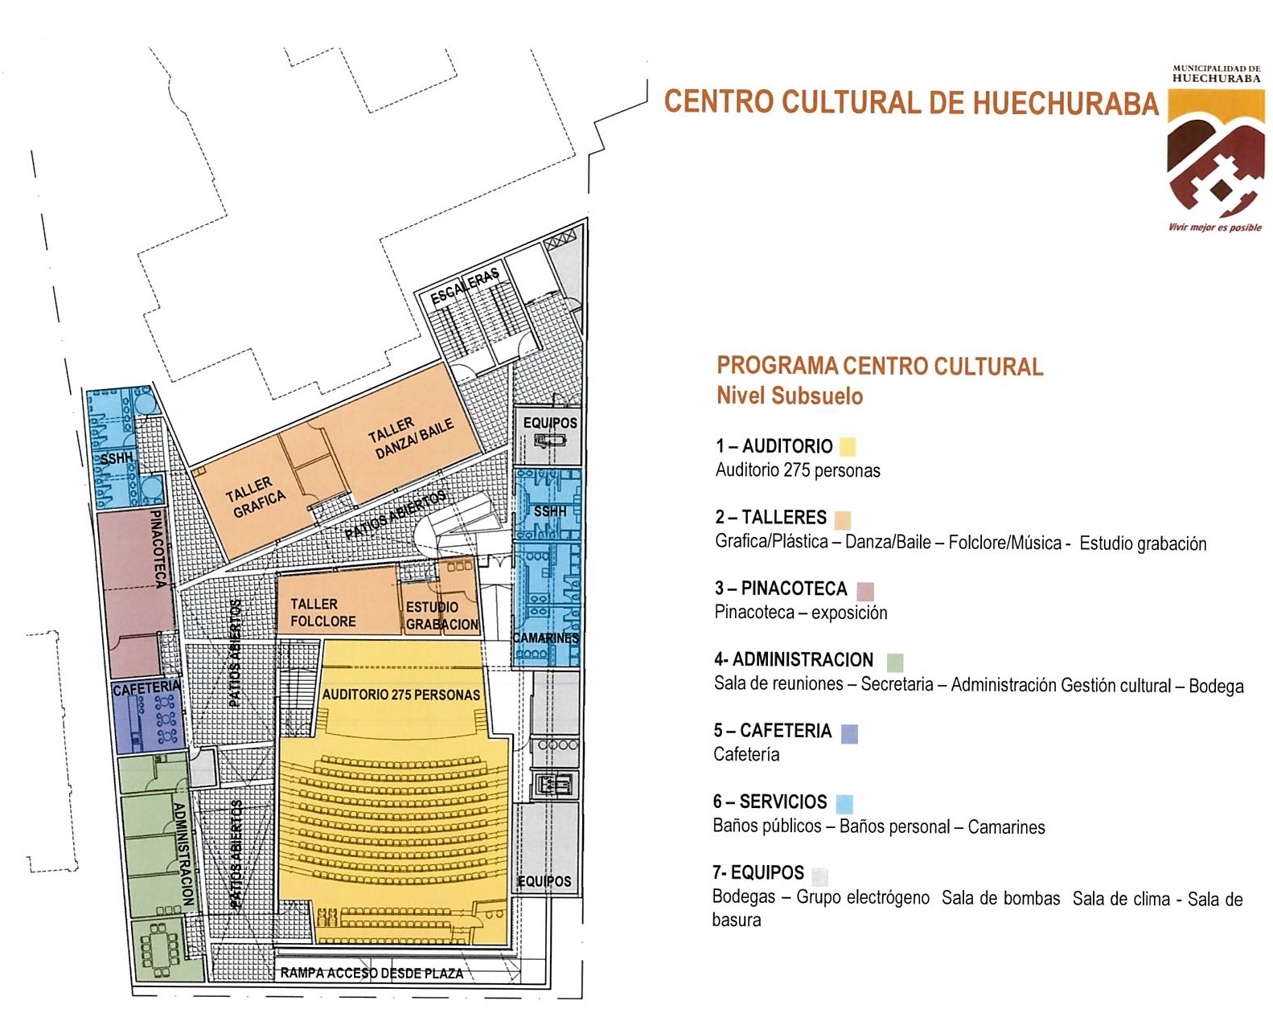1273x1013 pixels.
Task: Click the diagonal 'PATIOS ABIERTOS' label between workshops
Action: pos(395,515)
